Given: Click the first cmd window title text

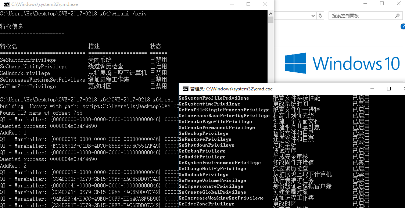Looking at the screenshot, I should pyautogui.click(x=45, y=4).
